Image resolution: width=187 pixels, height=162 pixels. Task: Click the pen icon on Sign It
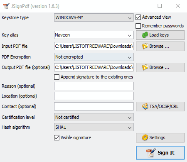pyautogui.click(x=151, y=152)
